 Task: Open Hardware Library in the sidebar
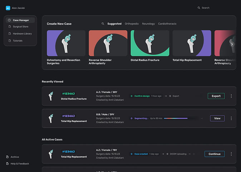[x=22, y=34]
